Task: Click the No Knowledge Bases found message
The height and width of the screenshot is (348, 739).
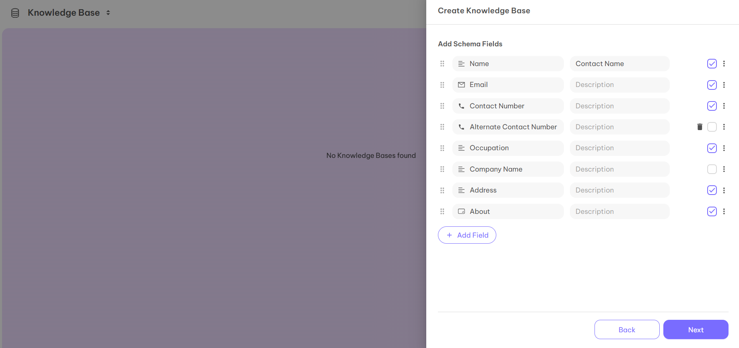Action: (371, 155)
